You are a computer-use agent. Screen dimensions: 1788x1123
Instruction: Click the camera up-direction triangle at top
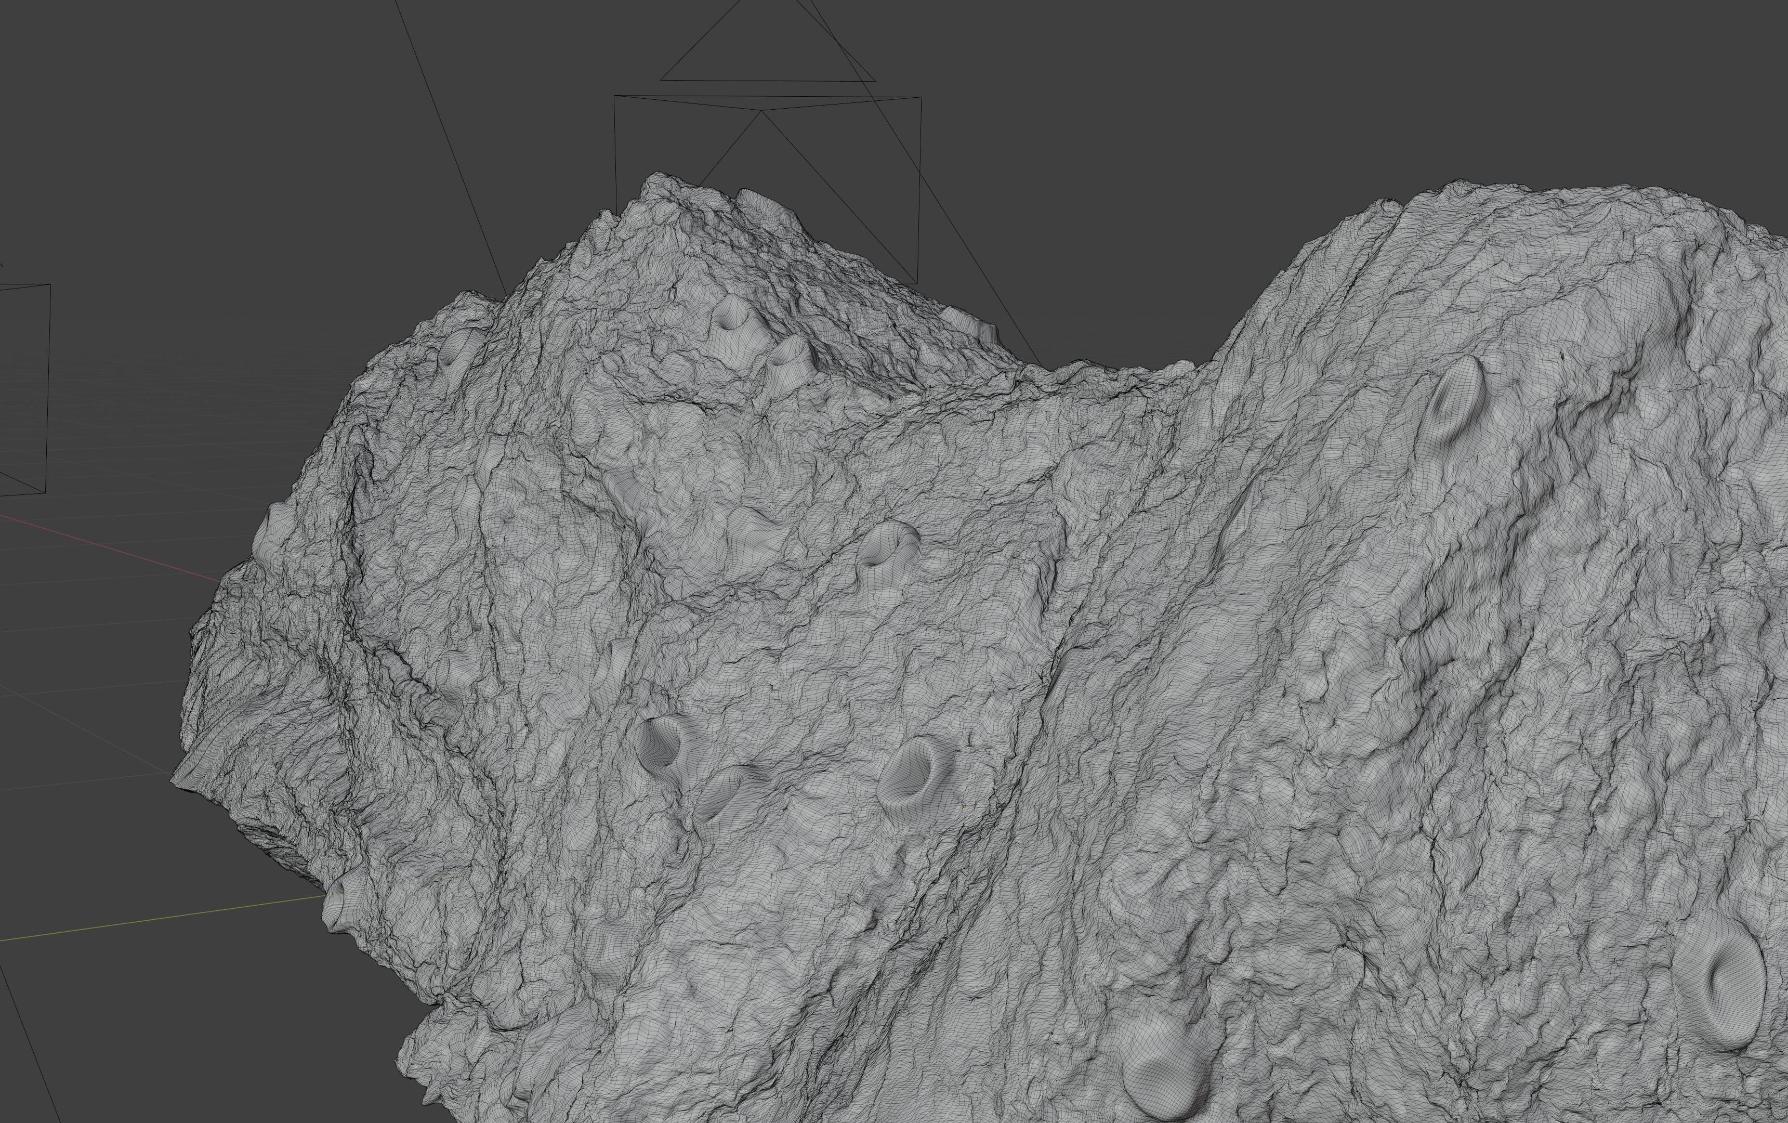(768, 40)
